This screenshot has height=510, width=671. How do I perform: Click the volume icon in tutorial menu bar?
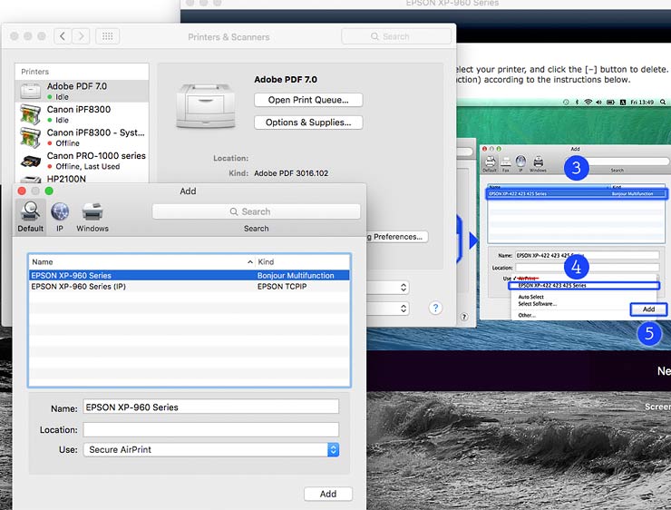click(598, 102)
